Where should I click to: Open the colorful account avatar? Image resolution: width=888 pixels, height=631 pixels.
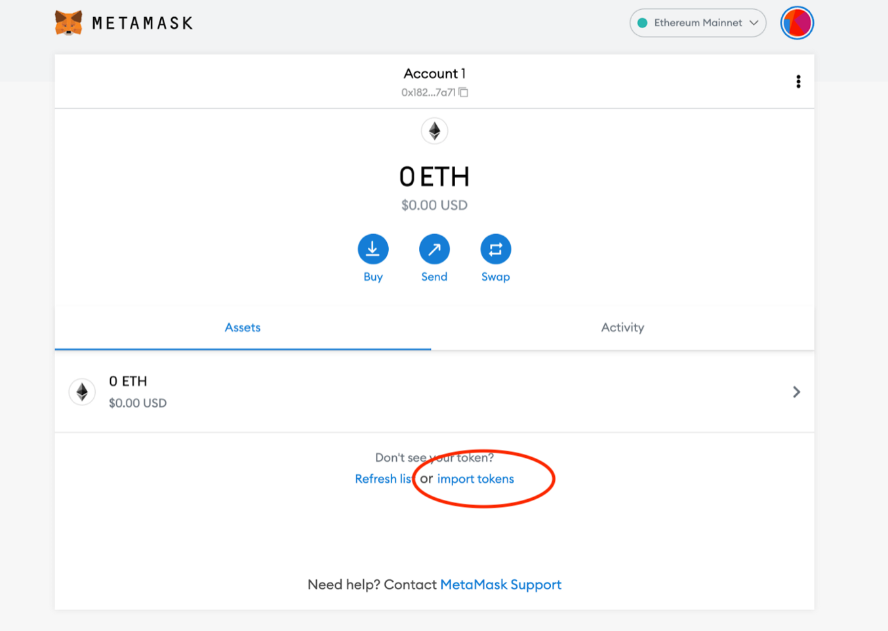click(x=797, y=23)
